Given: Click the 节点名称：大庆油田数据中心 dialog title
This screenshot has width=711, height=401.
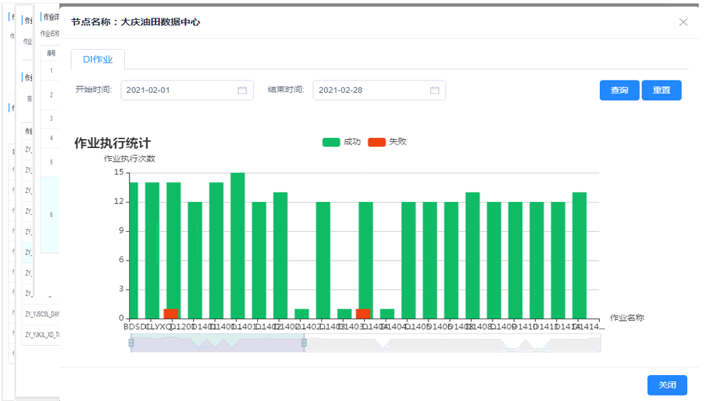Looking at the screenshot, I should click(136, 23).
